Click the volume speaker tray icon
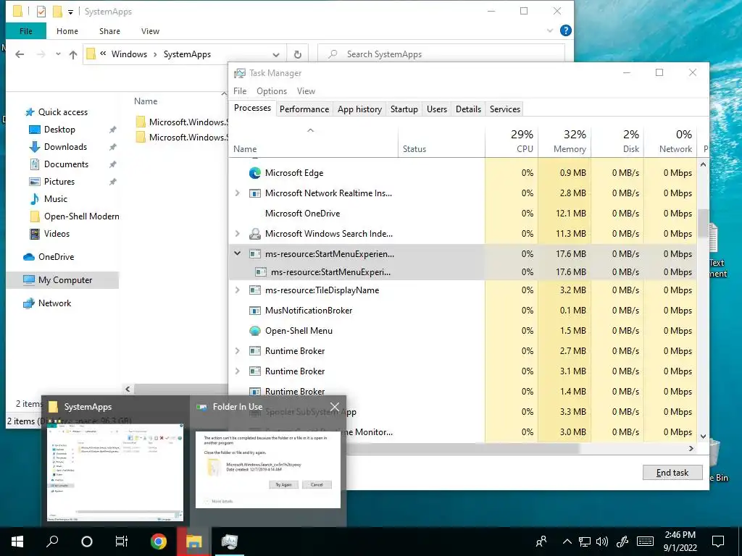 pos(602,542)
